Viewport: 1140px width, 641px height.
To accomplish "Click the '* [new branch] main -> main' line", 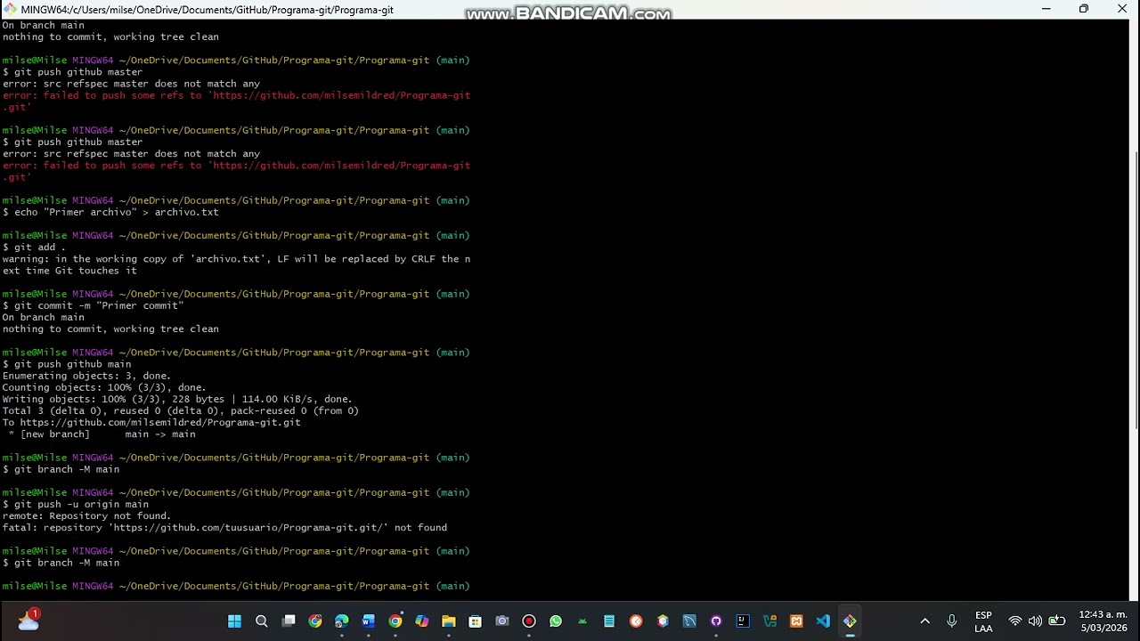I will 102,434.
